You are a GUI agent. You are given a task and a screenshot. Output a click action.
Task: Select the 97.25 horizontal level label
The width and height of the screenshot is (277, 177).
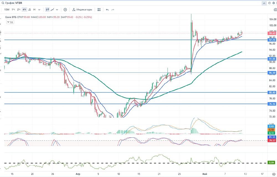coord(272,40)
